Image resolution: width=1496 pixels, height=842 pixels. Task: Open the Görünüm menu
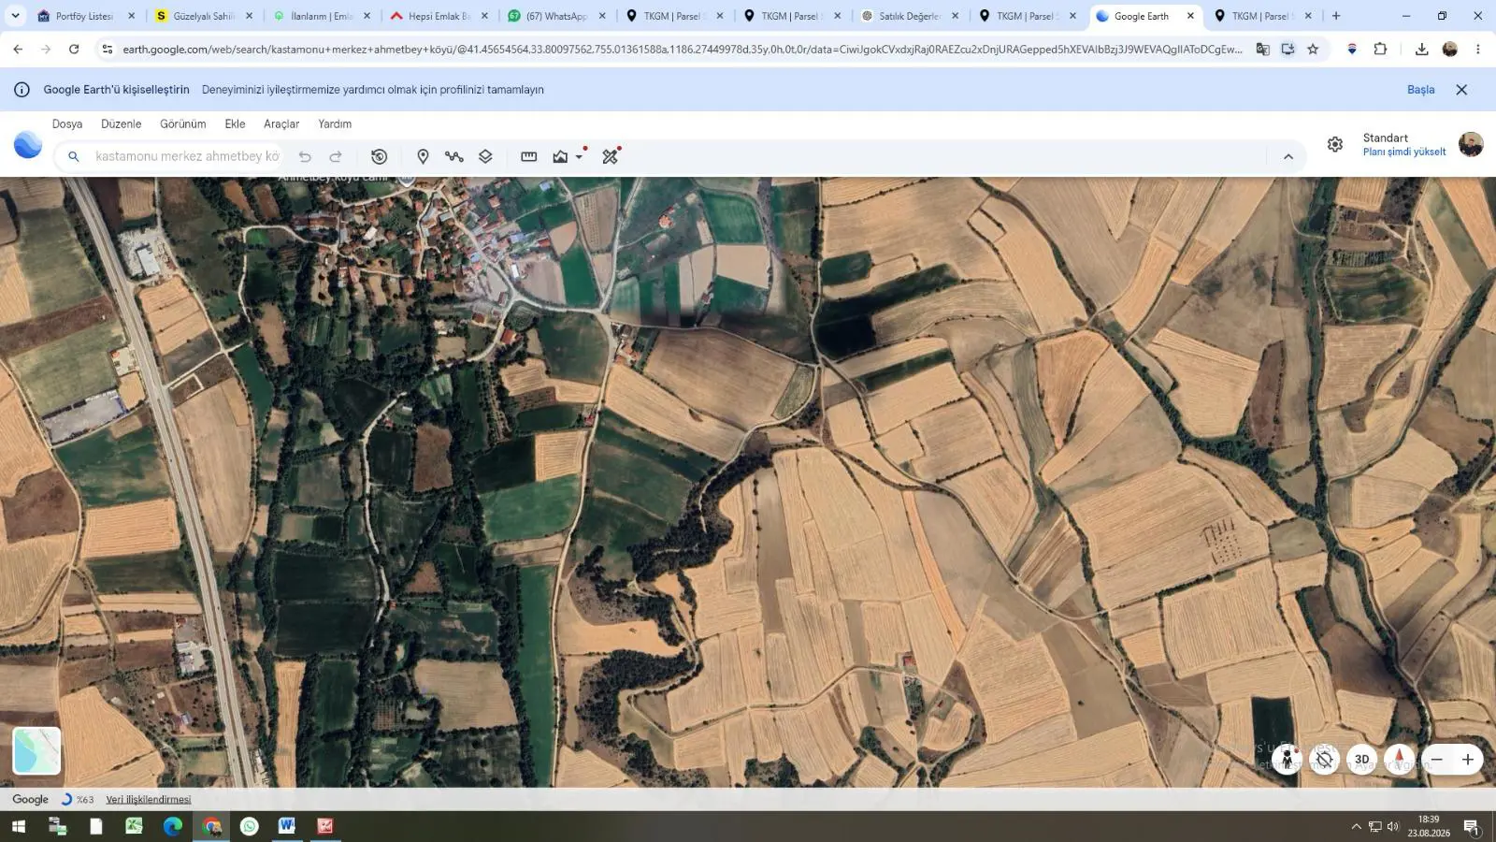[182, 123]
